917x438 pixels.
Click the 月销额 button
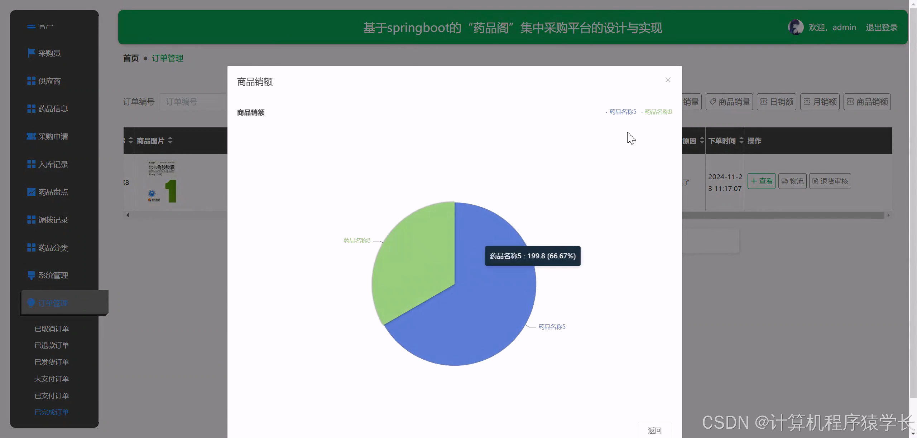[820, 102]
